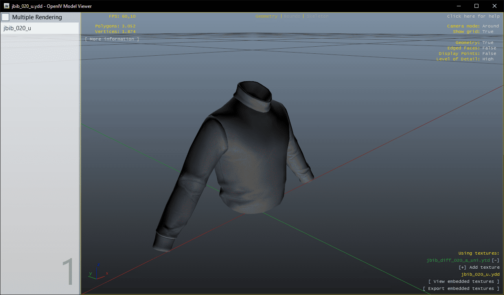Toggle Edged Faces from False
This screenshot has height=295, width=504.
coord(489,48)
